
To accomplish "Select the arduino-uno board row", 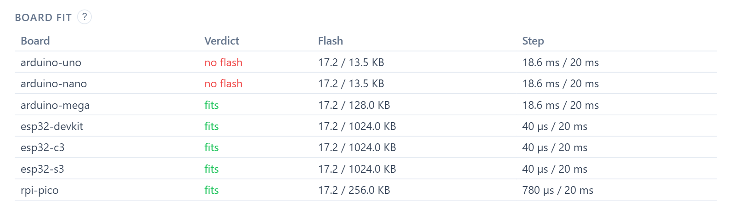I will [365, 62].
